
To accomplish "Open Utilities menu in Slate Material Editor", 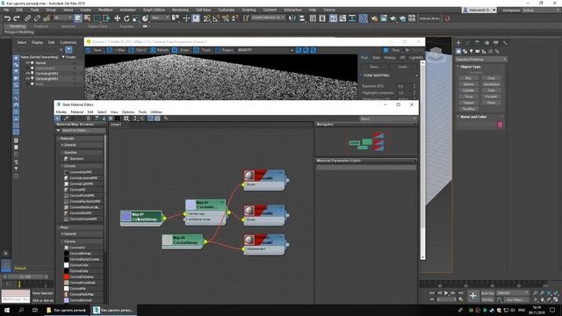I will [156, 112].
